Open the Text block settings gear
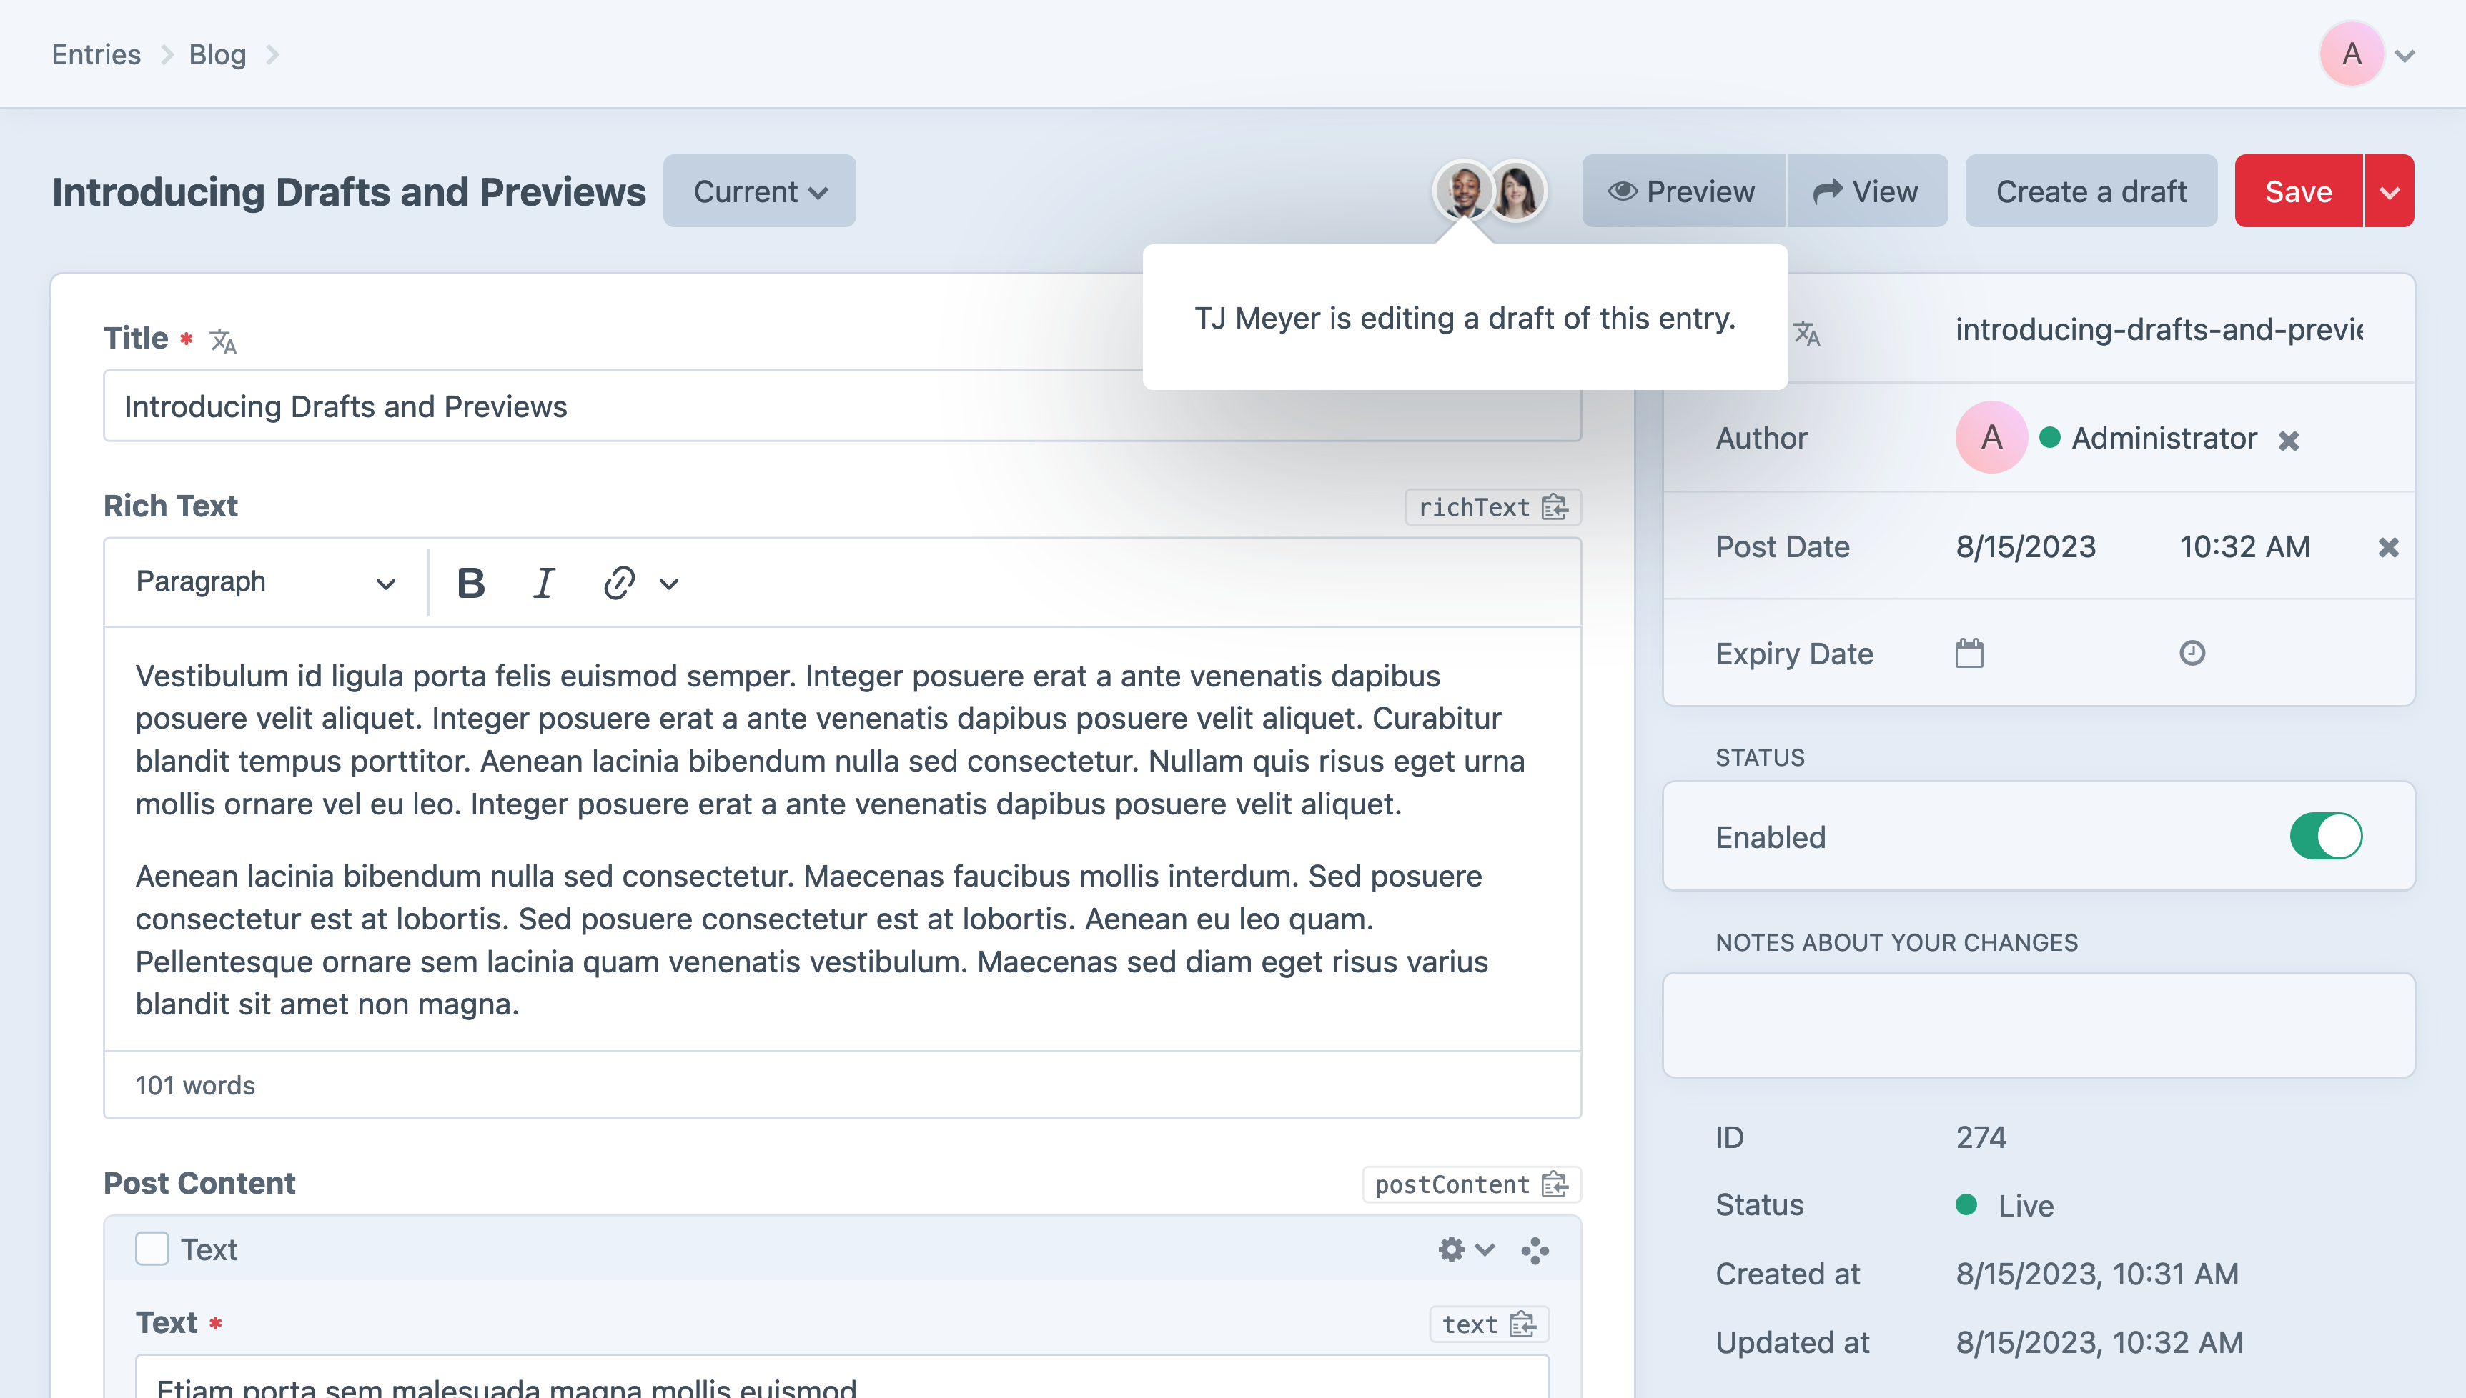 pos(1450,1249)
